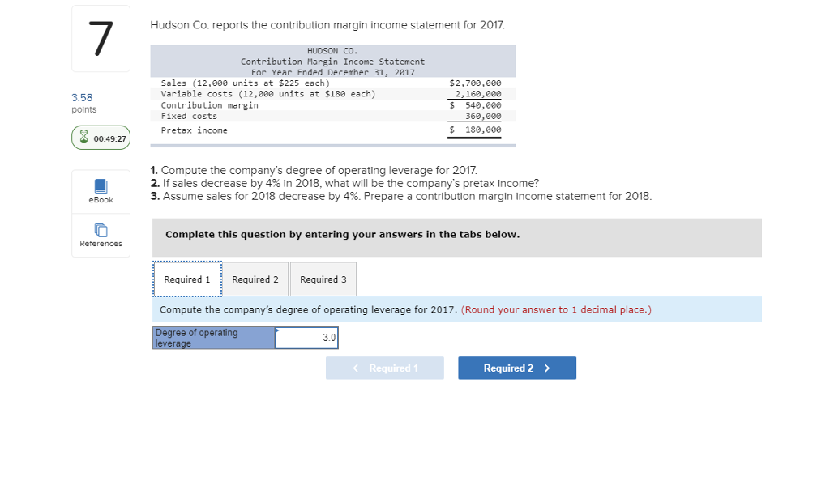Image resolution: width=830 pixels, height=494 pixels.
Task: Click the Fixed costs row label
Action: click(x=189, y=116)
